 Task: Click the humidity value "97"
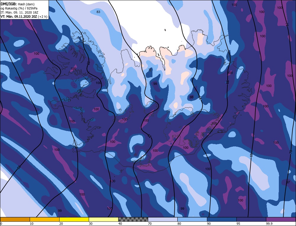click(288, 182)
